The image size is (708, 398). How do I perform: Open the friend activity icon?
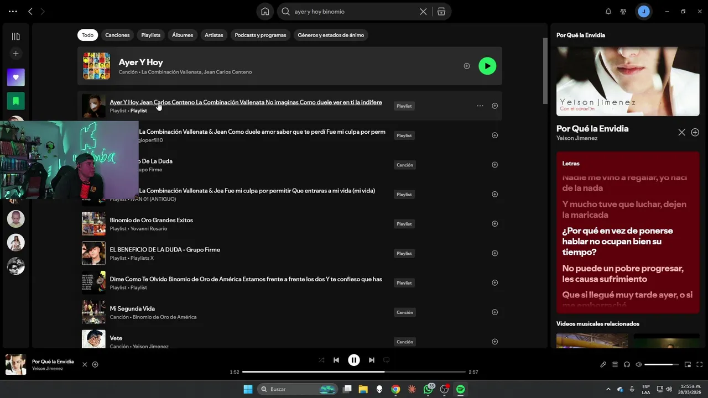623,11
